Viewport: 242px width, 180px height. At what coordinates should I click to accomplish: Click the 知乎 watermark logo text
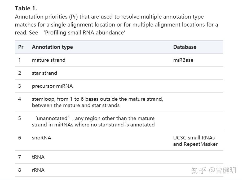(x=199, y=170)
